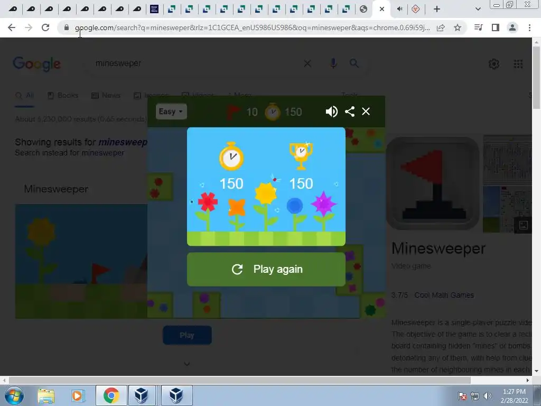The width and height of the screenshot is (541, 406).
Task: Bookmark this page with the star
Action: pyautogui.click(x=458, y=27)
